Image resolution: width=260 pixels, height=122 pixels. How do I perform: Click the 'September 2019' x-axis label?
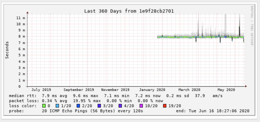tap(79, 90)
